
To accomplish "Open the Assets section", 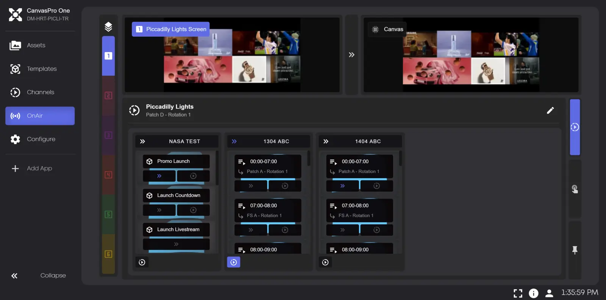I will point(40,45).
